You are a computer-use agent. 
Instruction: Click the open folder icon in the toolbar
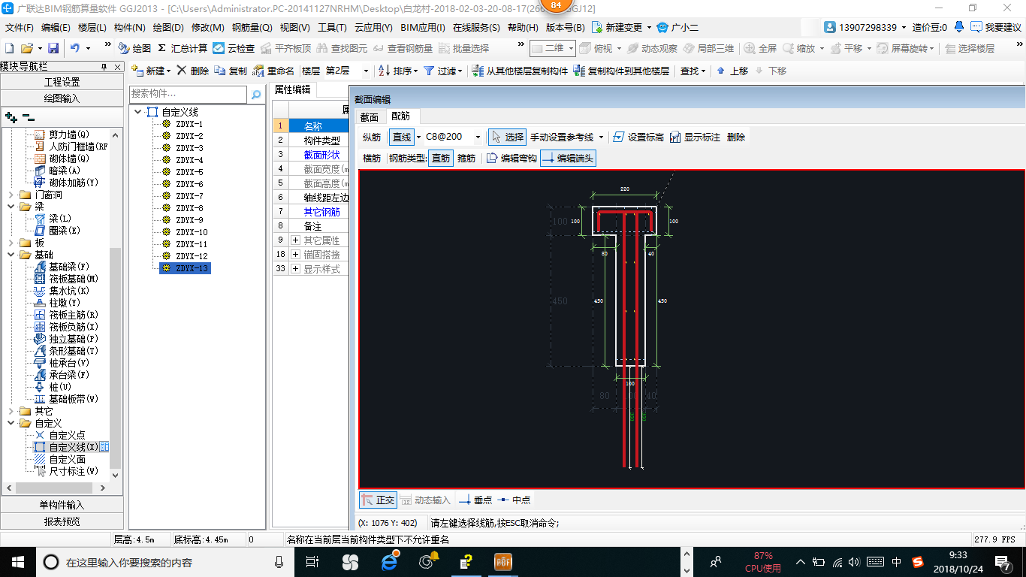27,48
